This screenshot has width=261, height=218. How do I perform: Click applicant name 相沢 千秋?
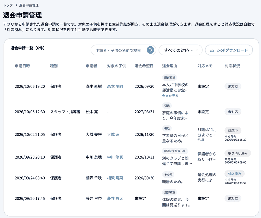coord(94,178)
